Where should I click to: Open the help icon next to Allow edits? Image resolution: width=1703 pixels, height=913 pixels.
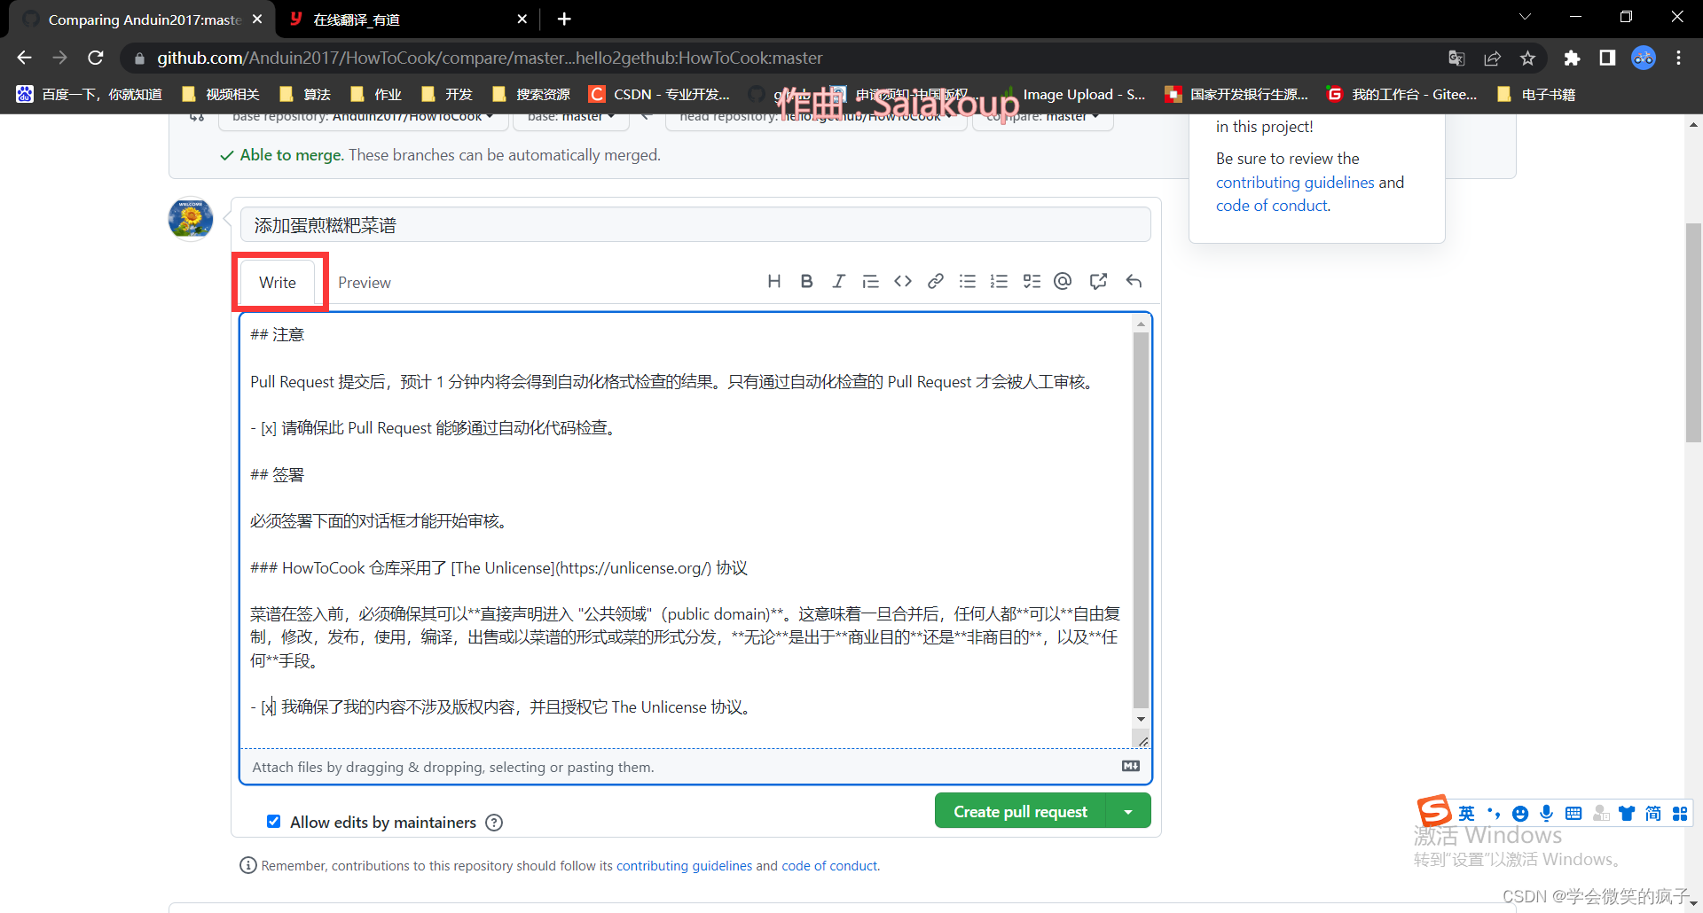pyautogui.click(x=494, y=823)
